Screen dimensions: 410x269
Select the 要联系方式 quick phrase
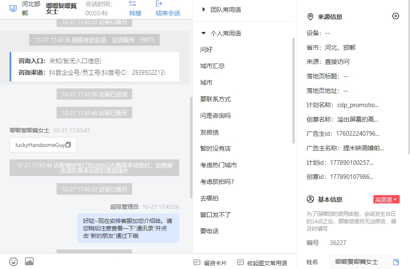[215, 99]
